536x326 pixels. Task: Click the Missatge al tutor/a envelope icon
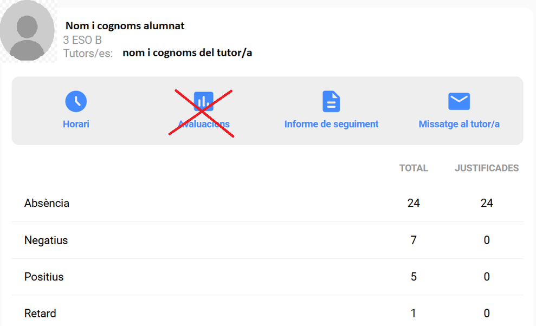tap(459, 101)
